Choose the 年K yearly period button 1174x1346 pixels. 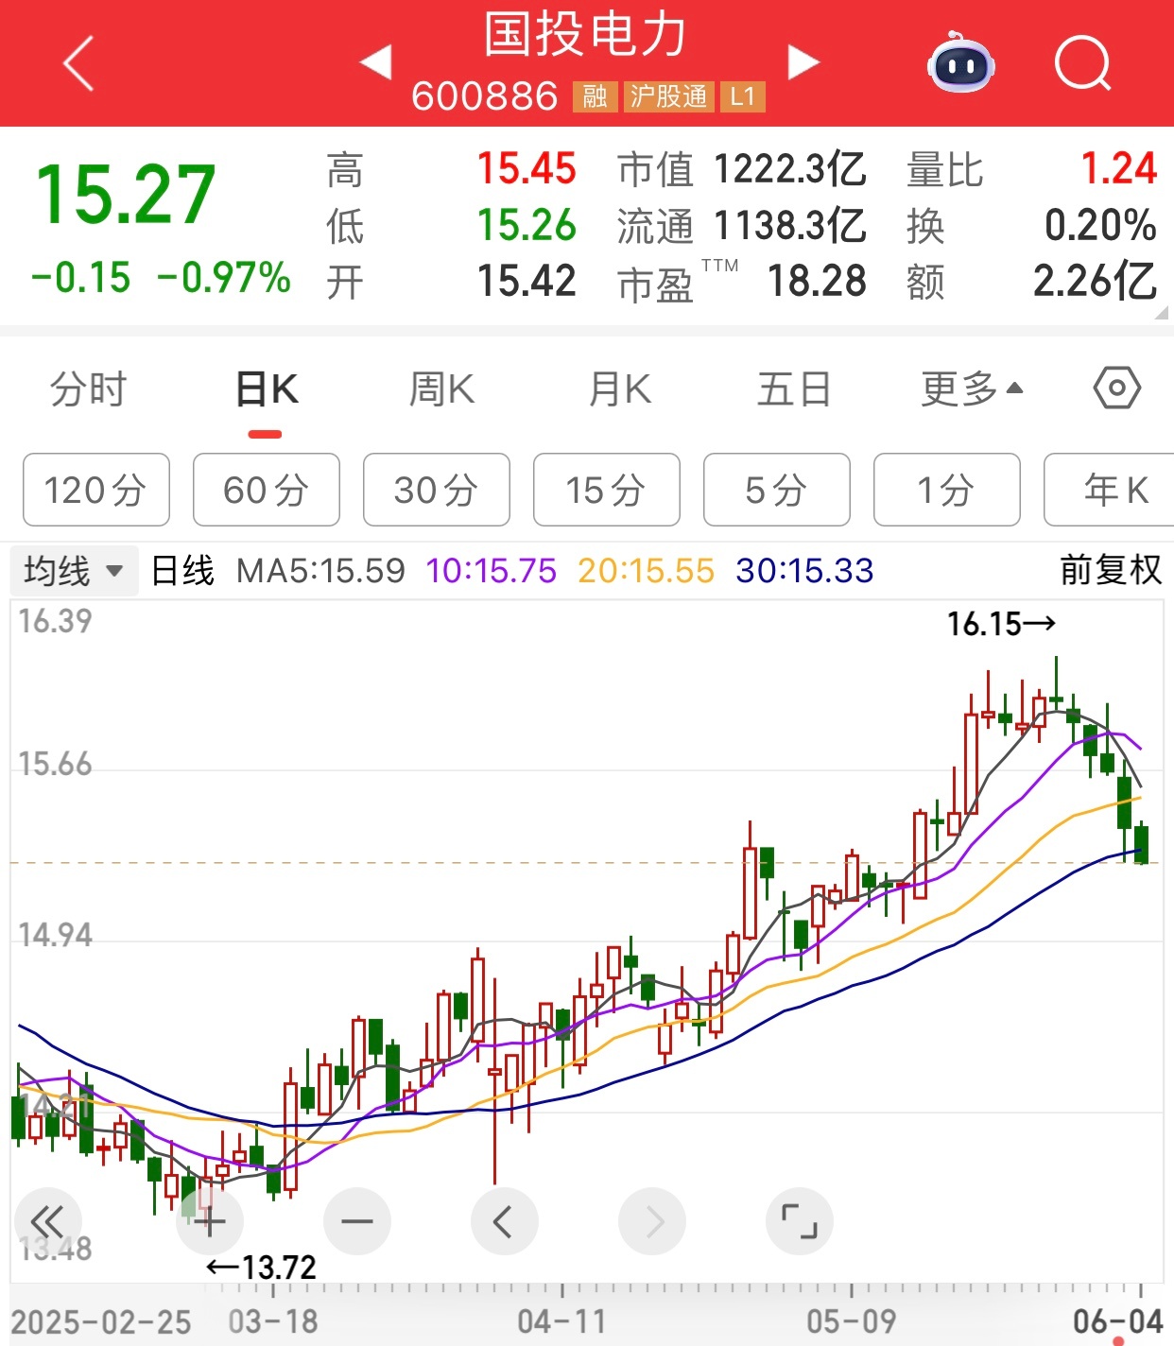click(x=1109, y=490)
